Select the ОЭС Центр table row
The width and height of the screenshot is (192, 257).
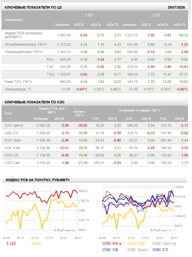tap(95, 126)
